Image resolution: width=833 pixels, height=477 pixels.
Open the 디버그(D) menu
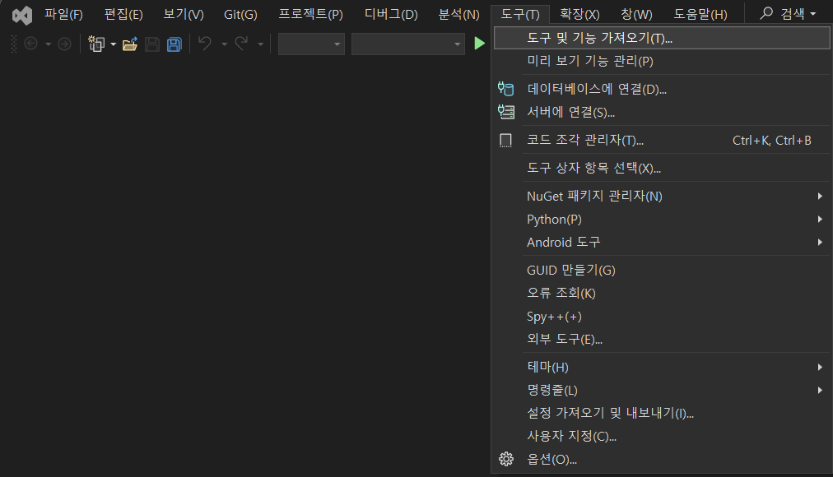point(391,14)
